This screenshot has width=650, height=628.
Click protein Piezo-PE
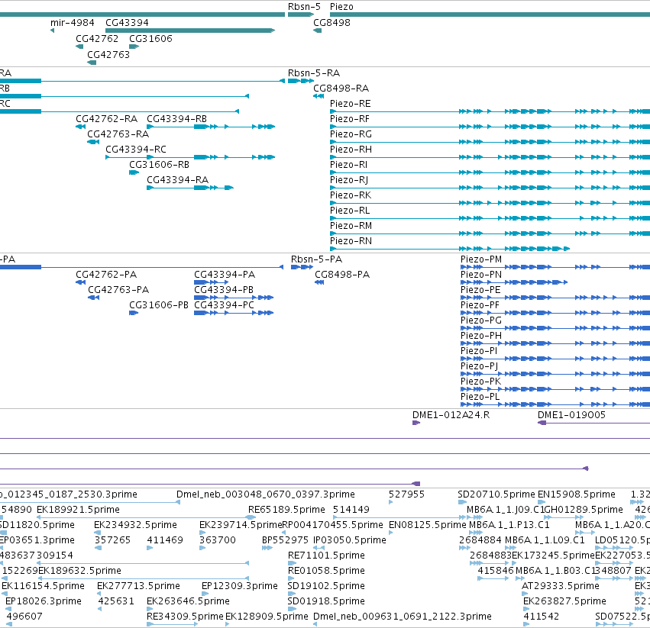(480, 290)
